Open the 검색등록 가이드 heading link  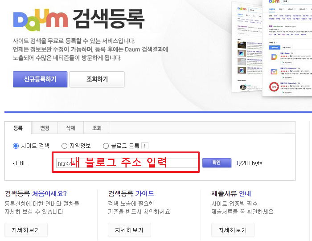point(131,193)
